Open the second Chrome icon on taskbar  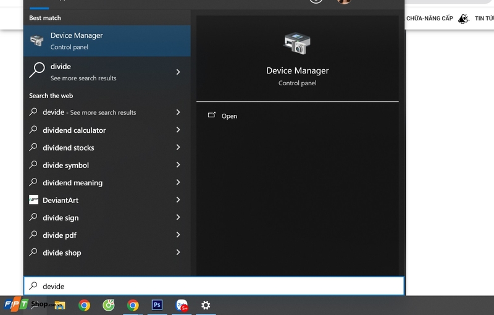tap(133, 305)
